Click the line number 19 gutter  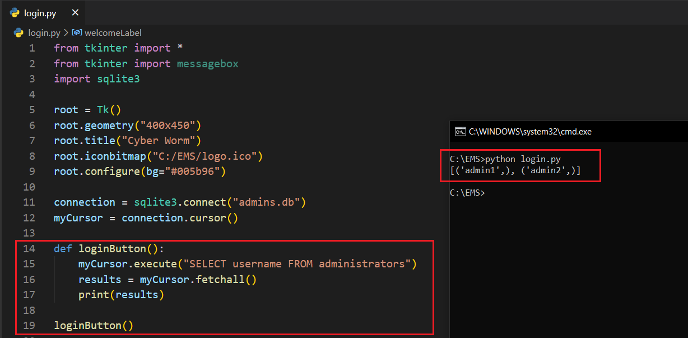[29, 325]
